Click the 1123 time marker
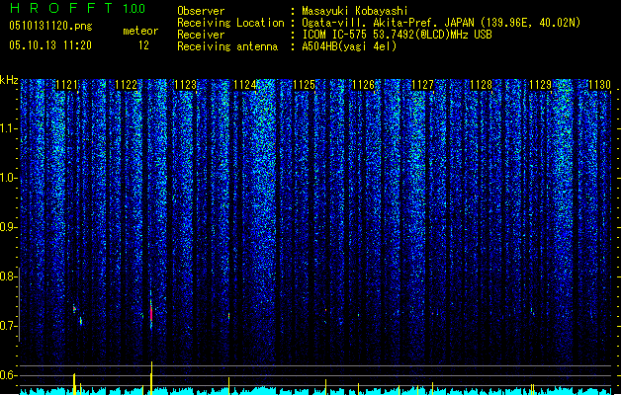The width and height of the screenshot is (622, 395). pos(185,85)
